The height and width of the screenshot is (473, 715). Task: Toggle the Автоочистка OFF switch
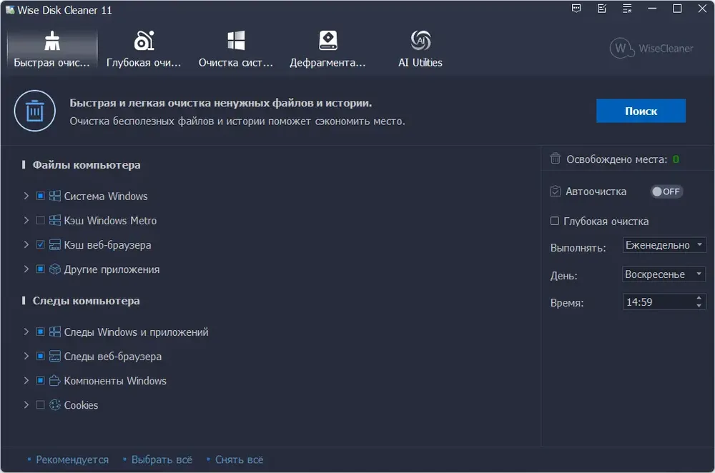point(666,191)
